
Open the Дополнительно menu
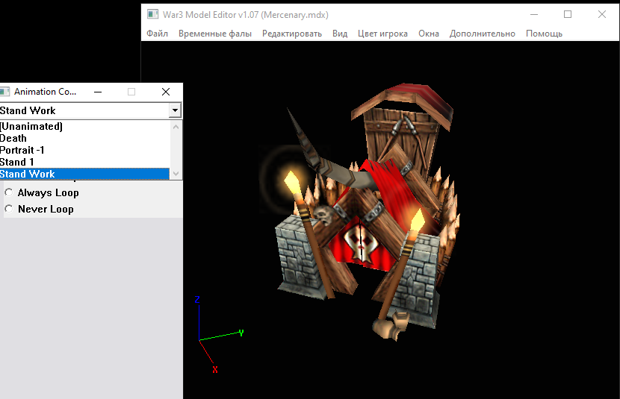[x=482, y=34]
